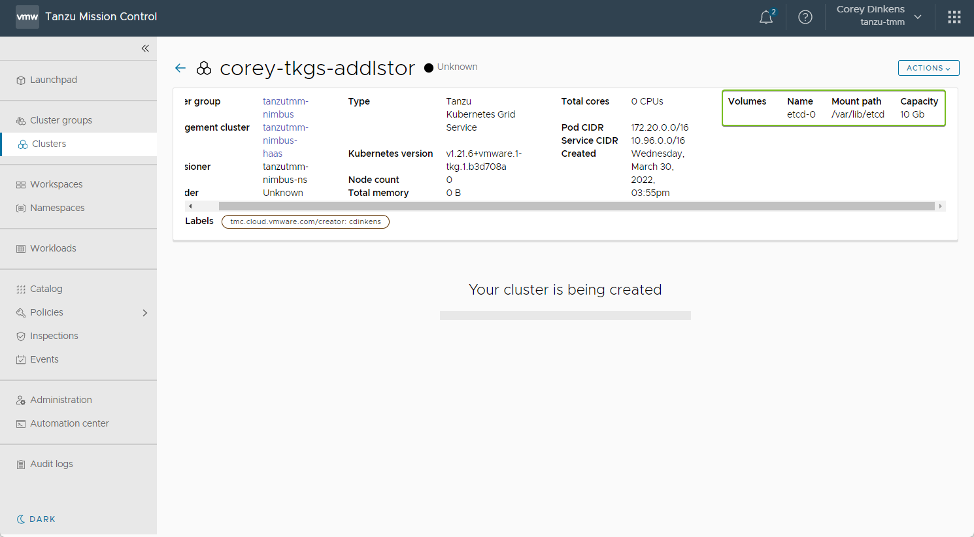Open Catalog in the sidebar
Image resolution: width=974 pixels, height=537 pixels.
point(46,289)
